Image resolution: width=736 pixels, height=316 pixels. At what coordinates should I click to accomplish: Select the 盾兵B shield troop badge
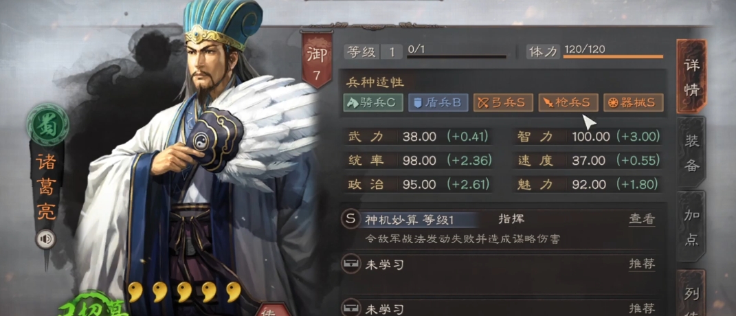[x=438, y=102]
